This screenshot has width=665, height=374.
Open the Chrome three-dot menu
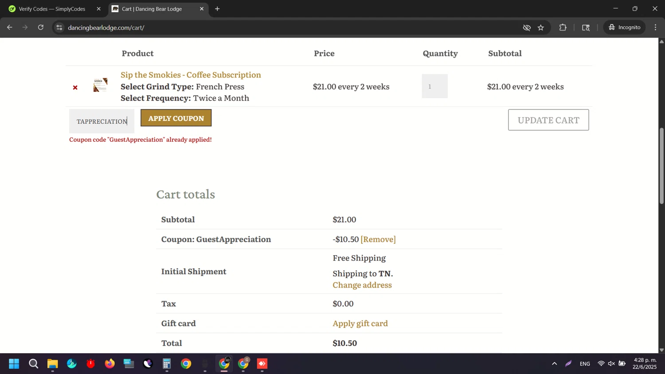click(656, 27)
